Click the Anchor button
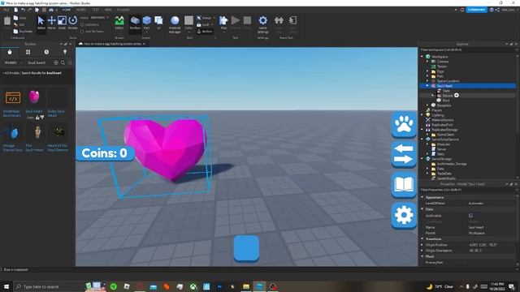 tap(205, 32)
